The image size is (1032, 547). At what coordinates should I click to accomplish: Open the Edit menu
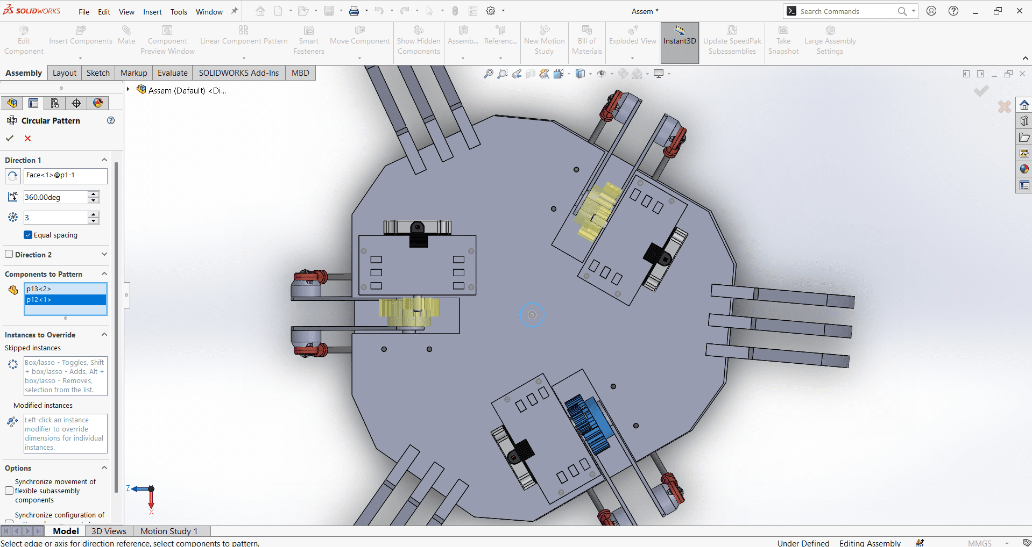point(104,12)
